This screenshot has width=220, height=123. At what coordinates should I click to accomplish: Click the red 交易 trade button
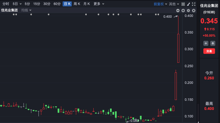(209, 51)
